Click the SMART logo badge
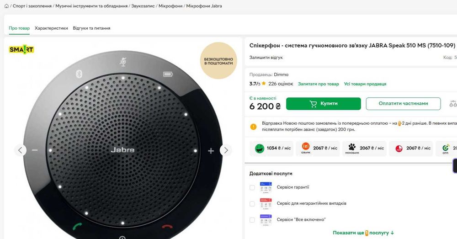The width and height of the screenshot is (457, 239). click(x=21, y=49)
